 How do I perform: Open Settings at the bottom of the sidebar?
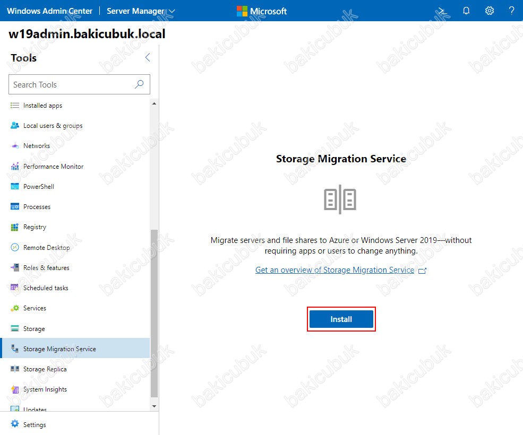tap(35, 424)
